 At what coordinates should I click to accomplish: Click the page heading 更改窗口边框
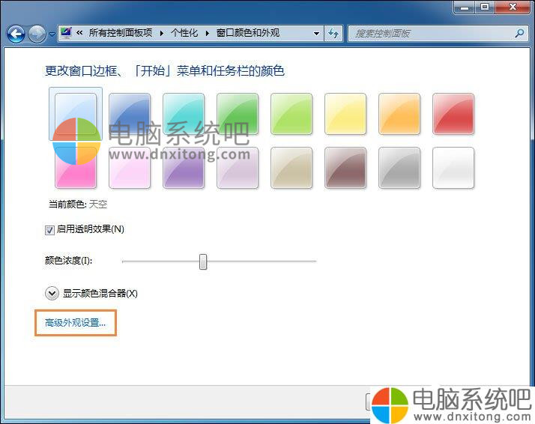tap(165, 71)
